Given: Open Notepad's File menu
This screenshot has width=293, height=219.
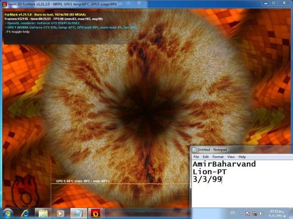Looking at the screenshot, I should coord(196,157).
